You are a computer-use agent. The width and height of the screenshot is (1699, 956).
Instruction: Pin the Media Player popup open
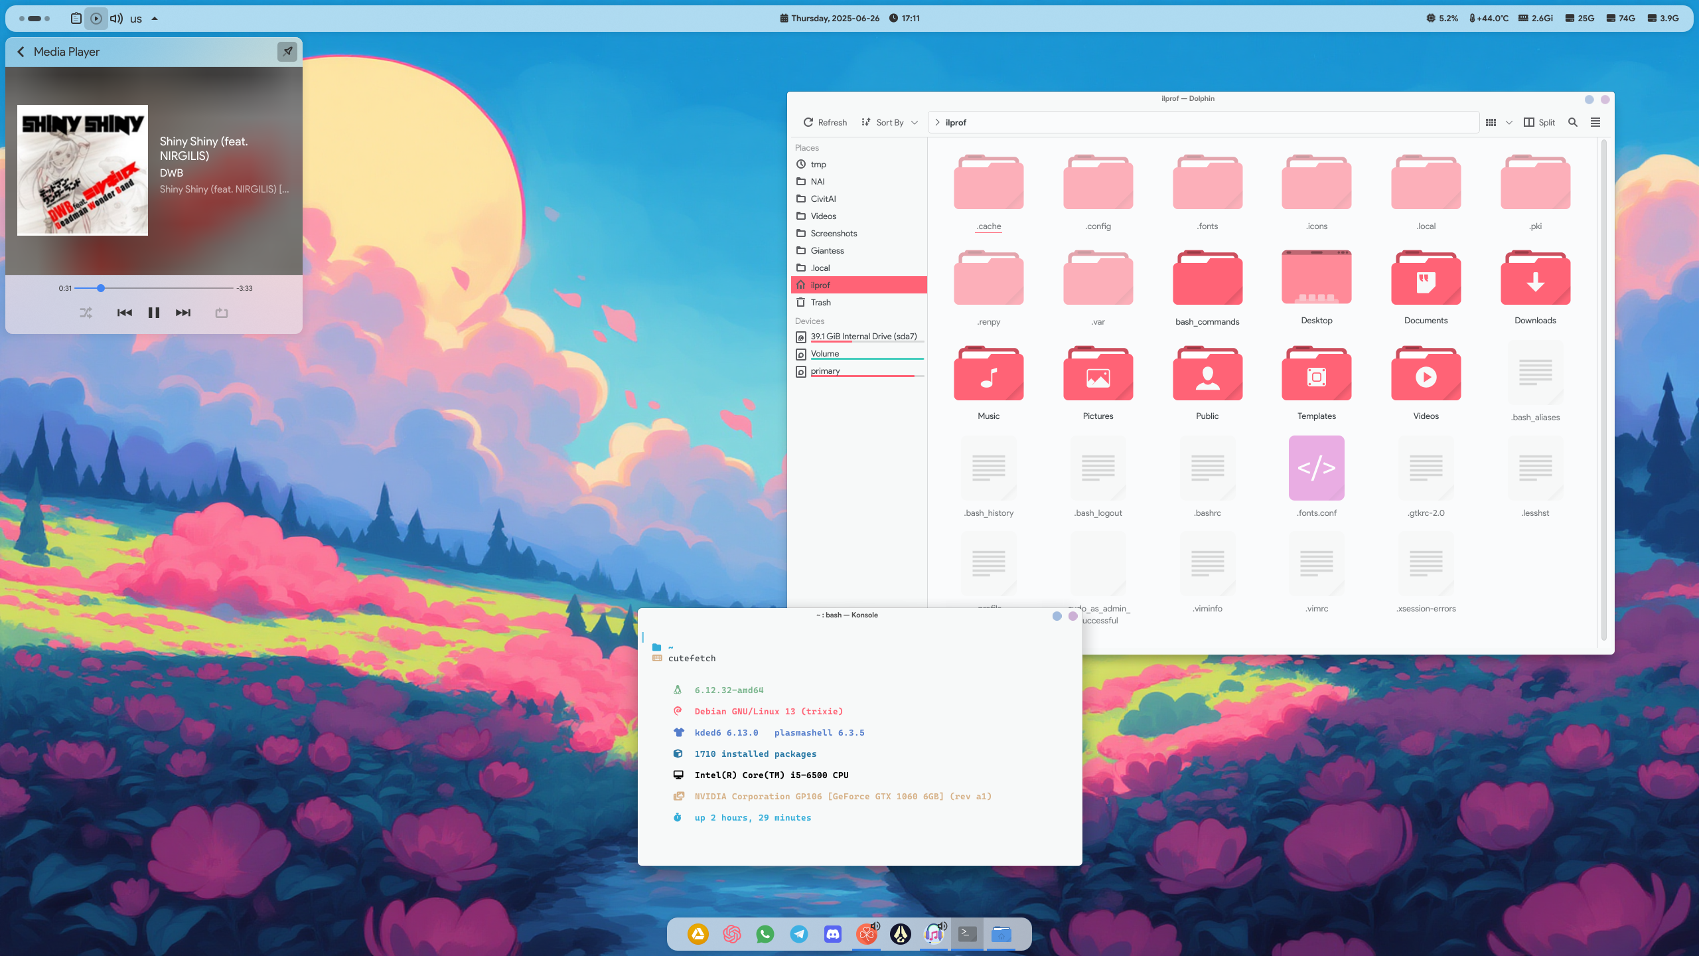click(287, 51)
